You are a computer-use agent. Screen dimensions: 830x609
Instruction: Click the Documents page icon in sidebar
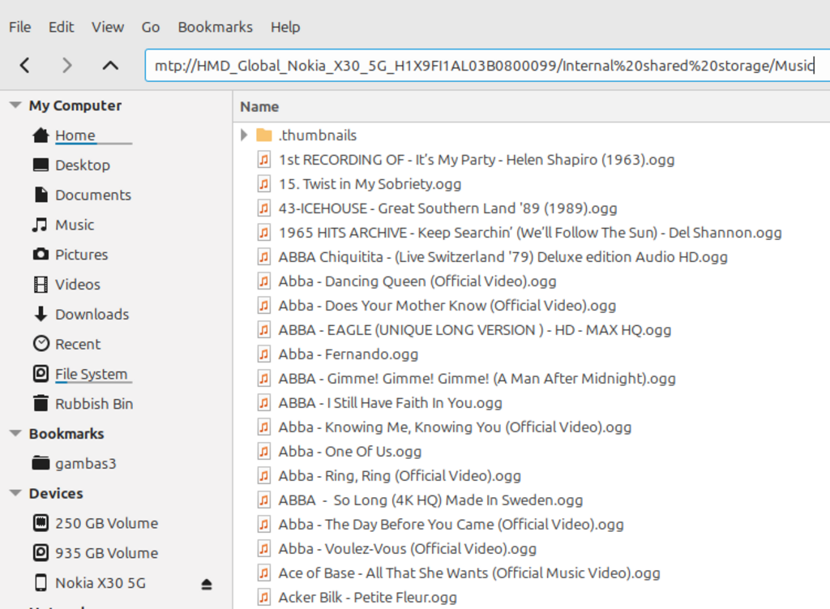tap(41, 195)
